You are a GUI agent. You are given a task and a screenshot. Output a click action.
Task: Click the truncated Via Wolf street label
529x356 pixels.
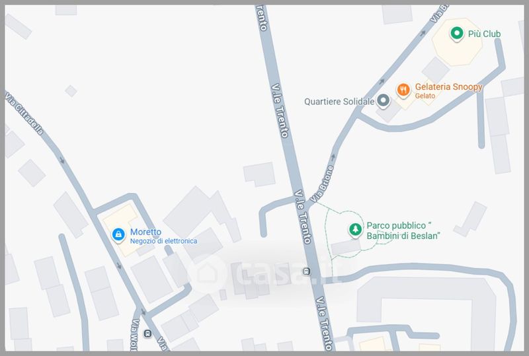(136, 335)
